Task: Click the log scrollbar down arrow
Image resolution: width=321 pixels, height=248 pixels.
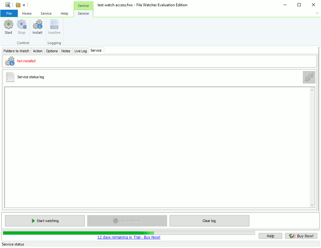Action: pos(312,205)
